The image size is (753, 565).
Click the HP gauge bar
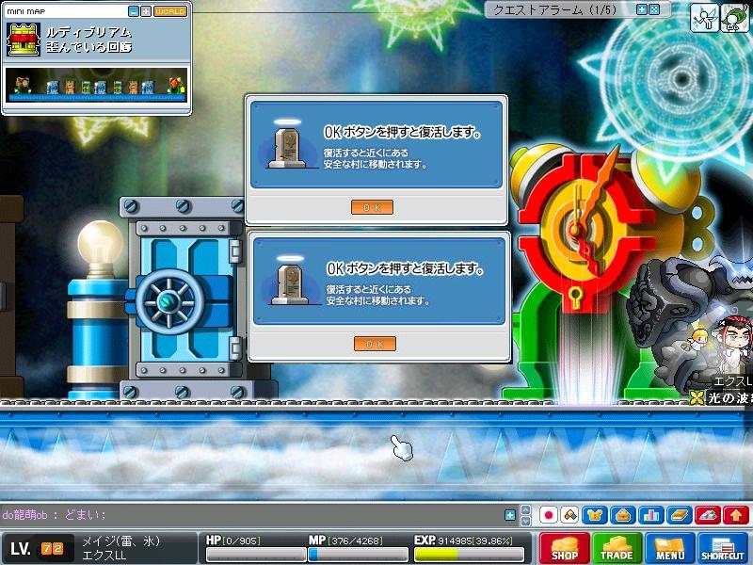coord(256,555)
